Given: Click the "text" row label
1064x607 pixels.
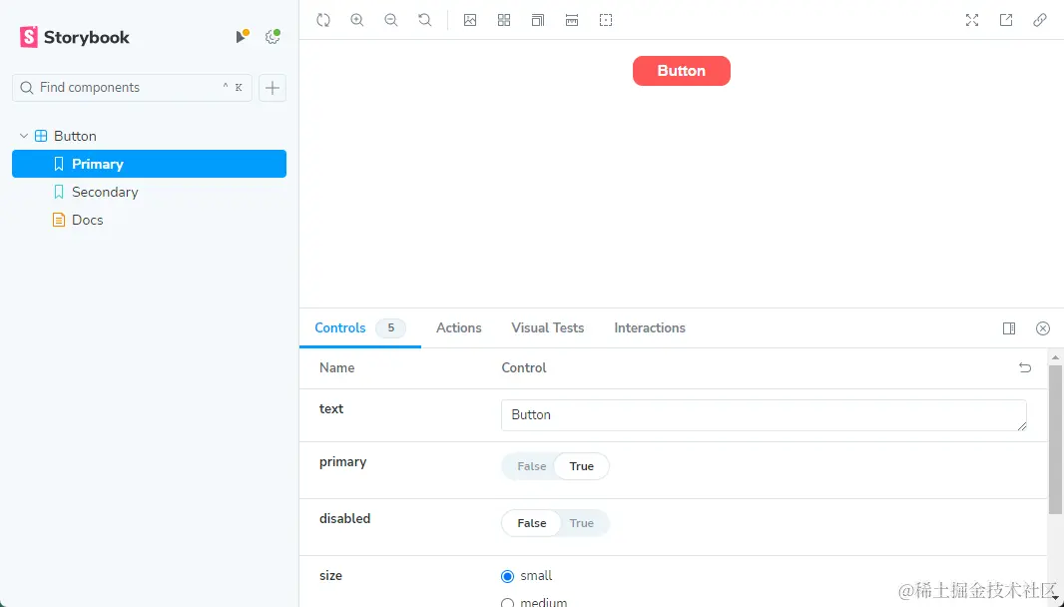Looking at the screenshot, I should click(x=331, y=408).
